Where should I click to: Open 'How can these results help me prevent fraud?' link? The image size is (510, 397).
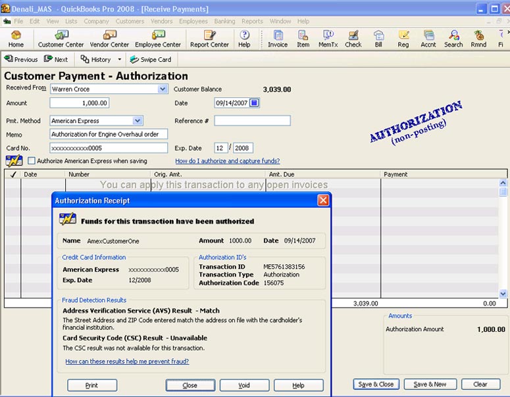[127, 362]
